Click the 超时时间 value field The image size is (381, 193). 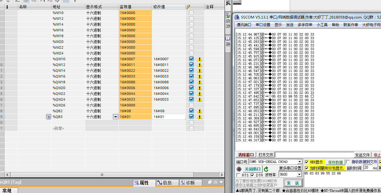[x=368, y=168]
